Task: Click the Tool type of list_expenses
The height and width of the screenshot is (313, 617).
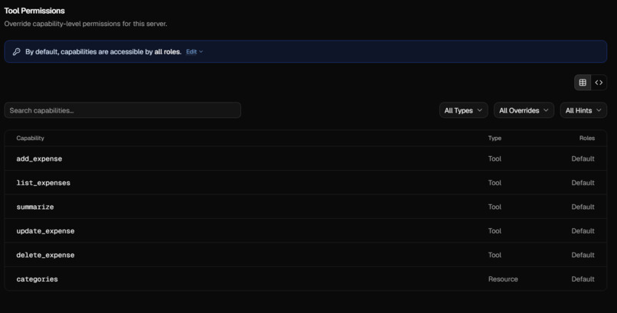Action: [495, 183]
